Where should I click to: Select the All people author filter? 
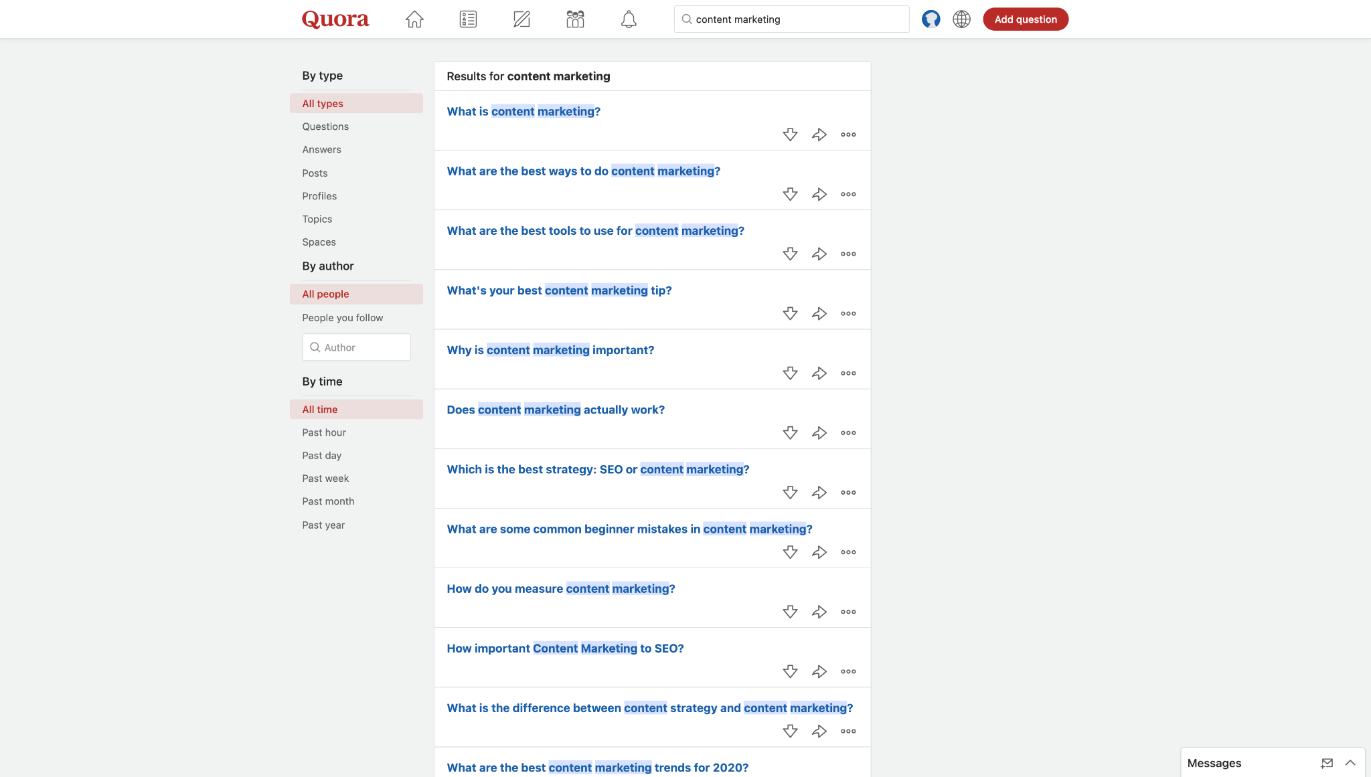(x=356, y=294)
